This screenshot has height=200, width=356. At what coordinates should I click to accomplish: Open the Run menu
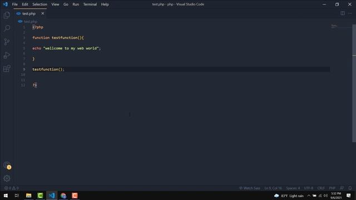pyautogui.click(x=76, y=4)
